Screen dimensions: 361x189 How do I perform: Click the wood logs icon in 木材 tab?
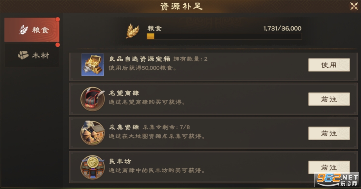[23, 55]
